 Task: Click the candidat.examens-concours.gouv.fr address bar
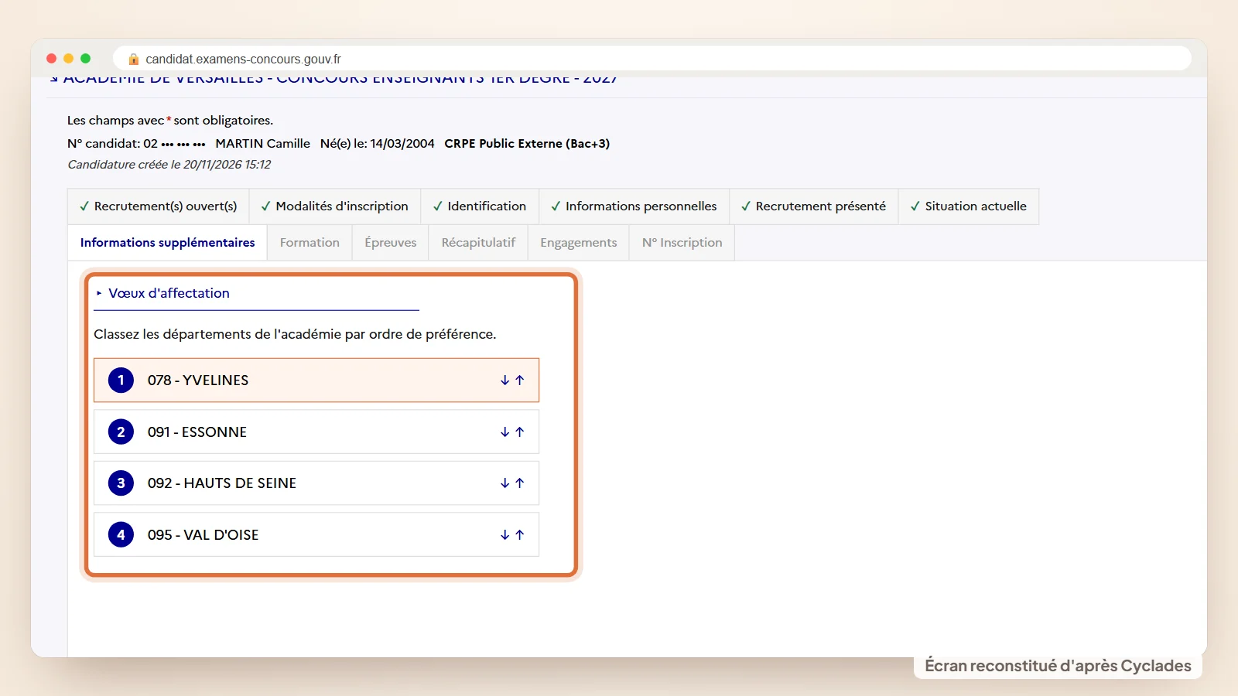(651, 59)
